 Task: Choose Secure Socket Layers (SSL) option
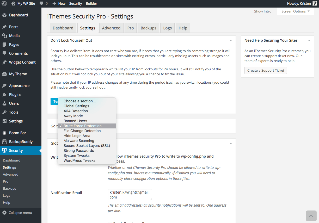pyautogui.click(x=87, y=146)
